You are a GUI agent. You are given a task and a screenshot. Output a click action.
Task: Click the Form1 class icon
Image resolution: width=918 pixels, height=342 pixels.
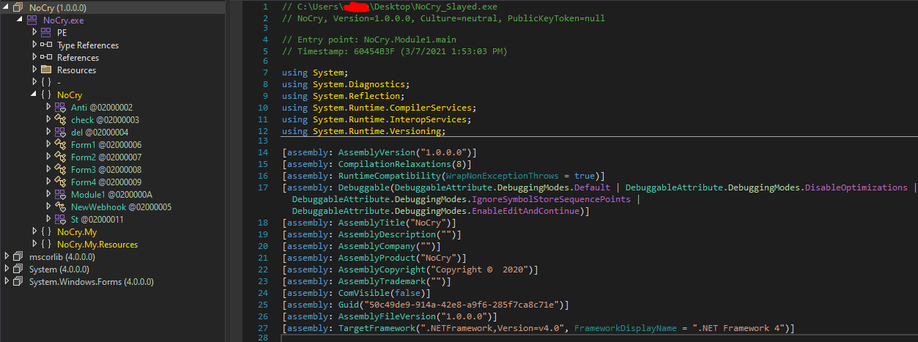coord(60,145)
